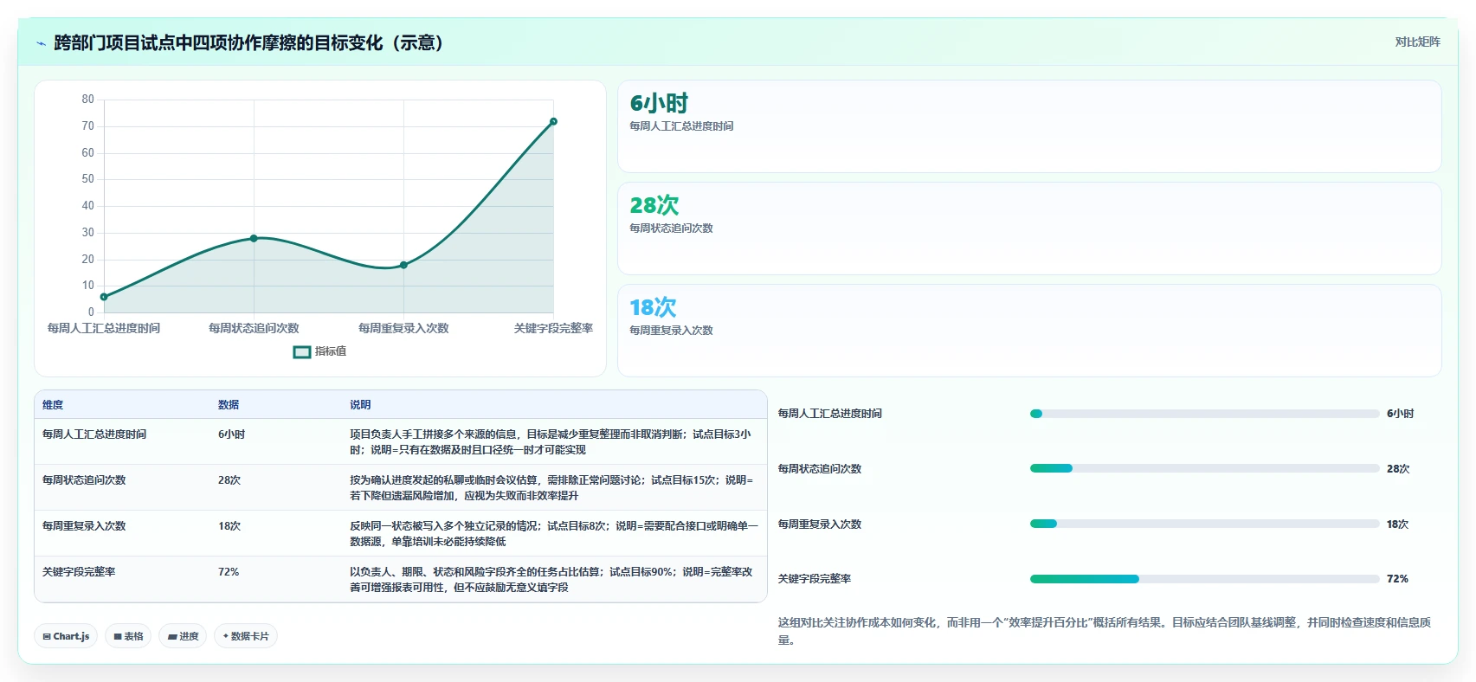The image size is (1476, 682).
Task: Click the 对比矩阵 label in the header
Action: (x=1417, y=42)
